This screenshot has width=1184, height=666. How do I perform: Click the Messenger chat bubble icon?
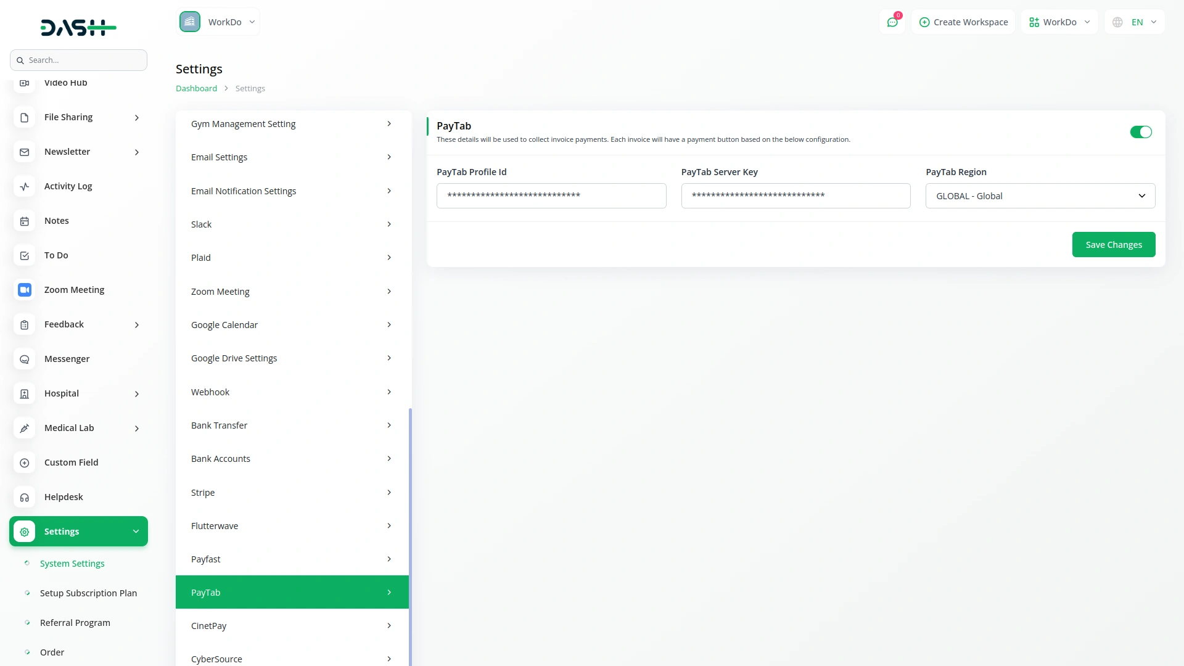pyautogui.click(x=25, y=359)
